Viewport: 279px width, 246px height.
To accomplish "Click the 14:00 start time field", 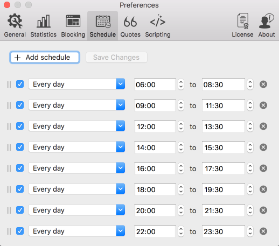I will (155, 147).
